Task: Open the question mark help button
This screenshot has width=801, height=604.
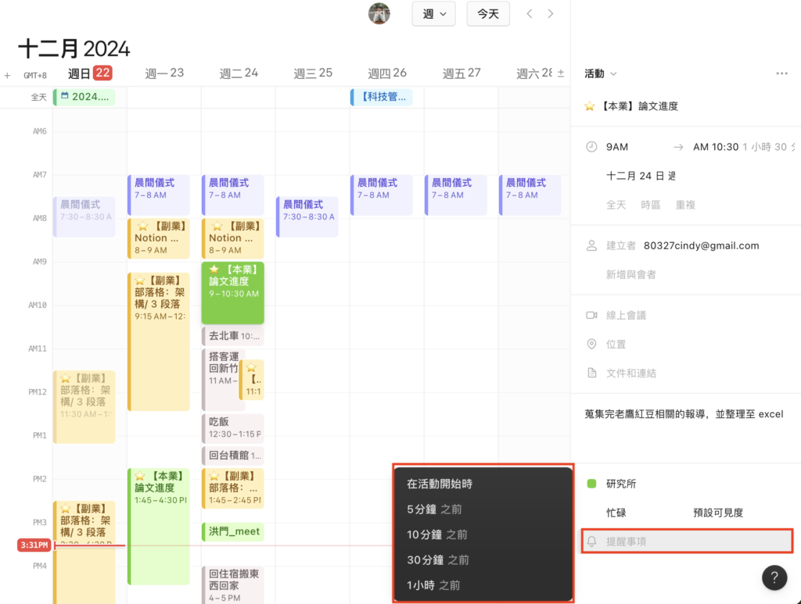Action: [774, 577]
